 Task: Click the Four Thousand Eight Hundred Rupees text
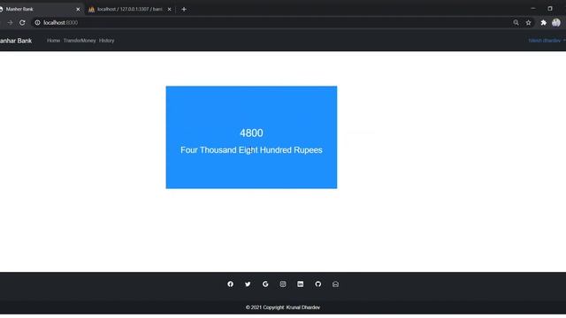click(x=251, y=150)
